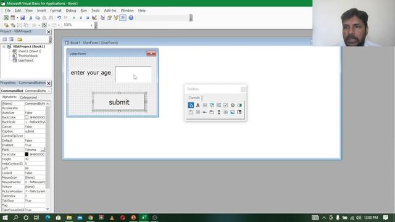Open the Insert menu

click(41, 10)
